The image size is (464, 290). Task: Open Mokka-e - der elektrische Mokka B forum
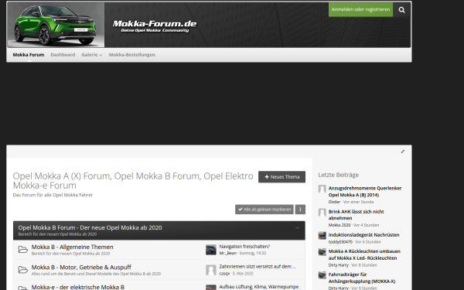point(78,287)
